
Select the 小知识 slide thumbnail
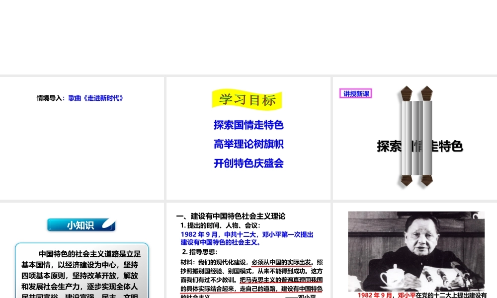click(82, 250)
